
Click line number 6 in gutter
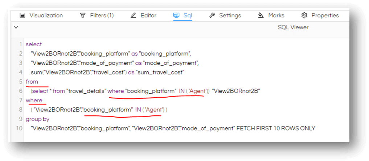[21, 91]
